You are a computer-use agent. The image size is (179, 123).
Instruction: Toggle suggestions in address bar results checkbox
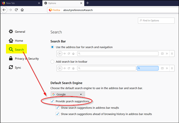(x=58, y=108)
